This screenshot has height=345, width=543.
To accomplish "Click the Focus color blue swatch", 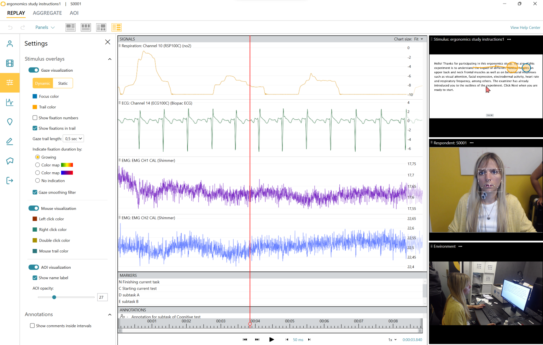I will click(x=35, y=96).
